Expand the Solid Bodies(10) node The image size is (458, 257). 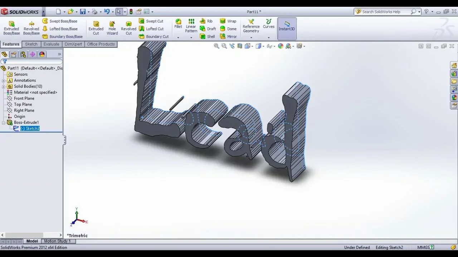pos(4,86)
